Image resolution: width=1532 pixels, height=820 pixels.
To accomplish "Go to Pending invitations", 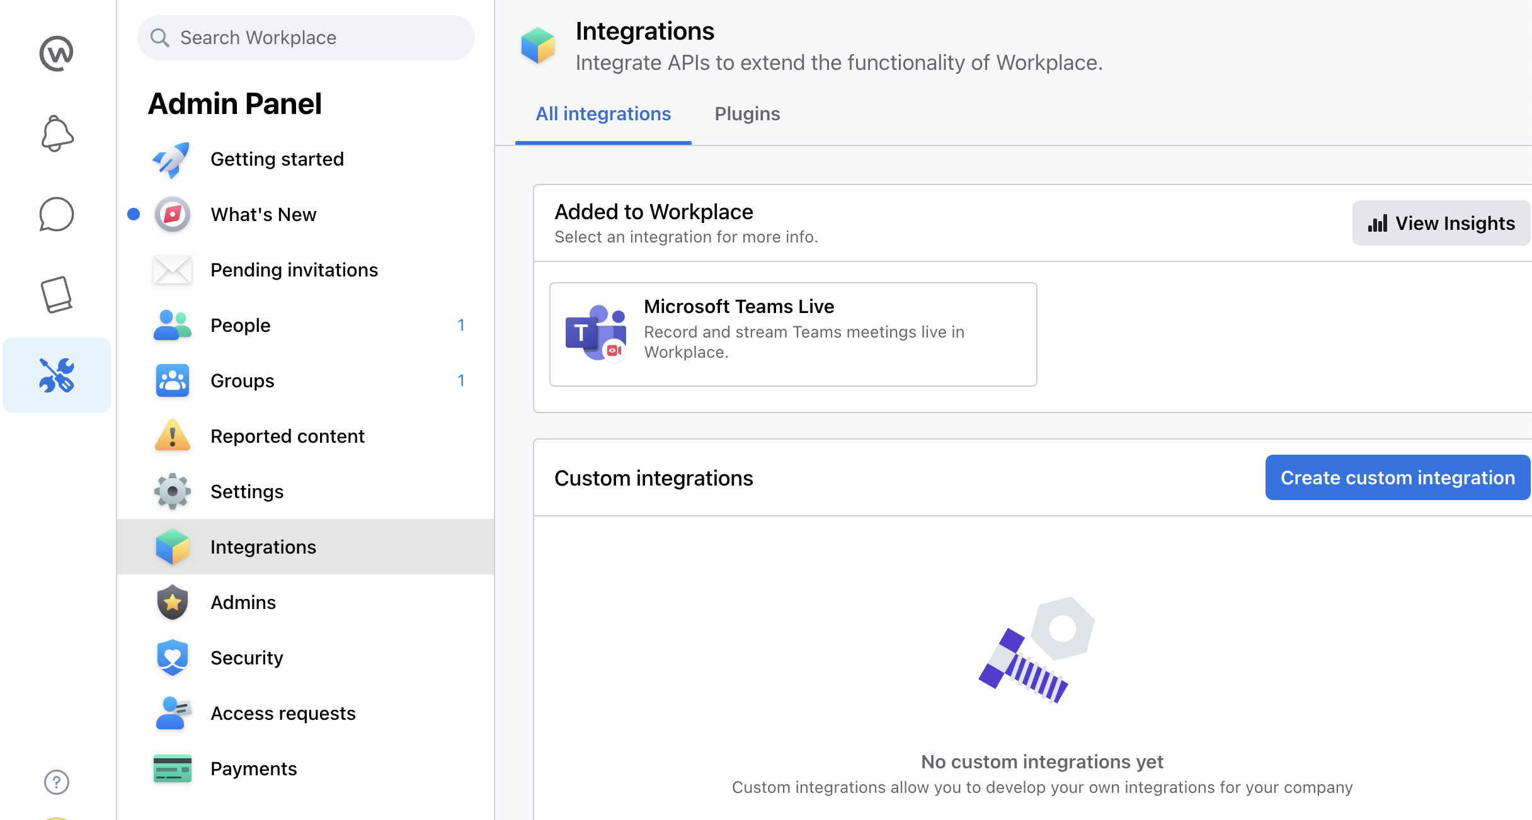I will point(294,270).
